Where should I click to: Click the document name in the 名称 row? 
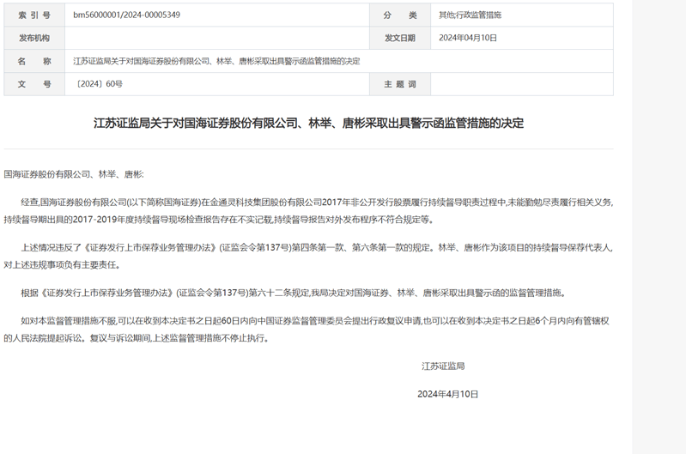coord(216,61)
